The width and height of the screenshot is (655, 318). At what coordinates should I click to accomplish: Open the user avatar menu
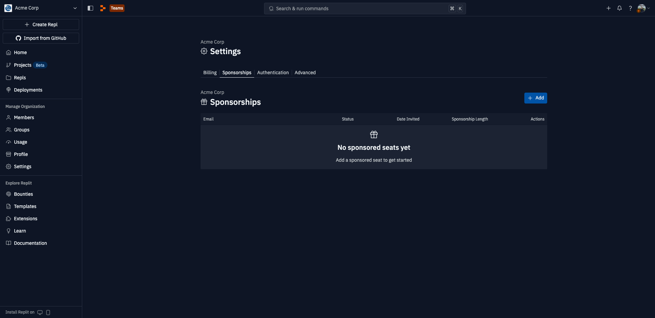[643, 8]
